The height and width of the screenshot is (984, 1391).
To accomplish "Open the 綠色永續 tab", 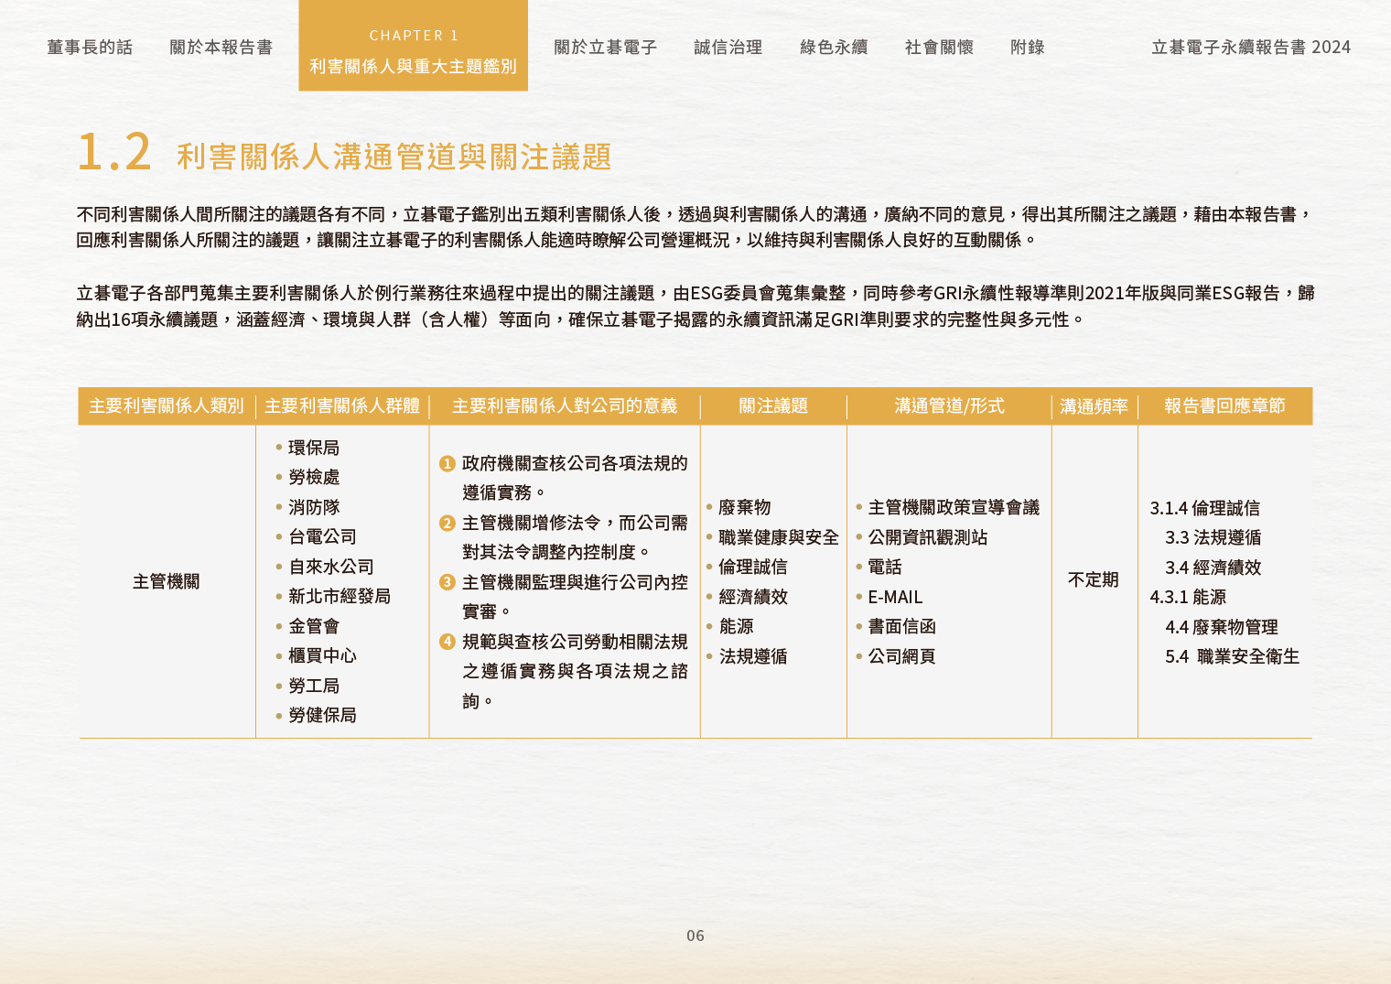I will 833,47.
